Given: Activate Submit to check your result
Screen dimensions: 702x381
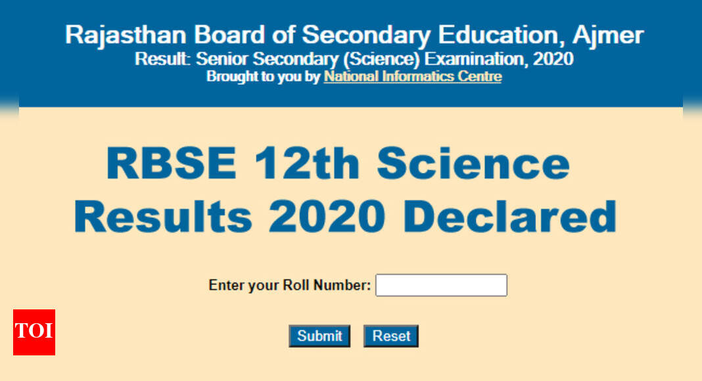Looking at the screenshot, I should tap(319, 336).
